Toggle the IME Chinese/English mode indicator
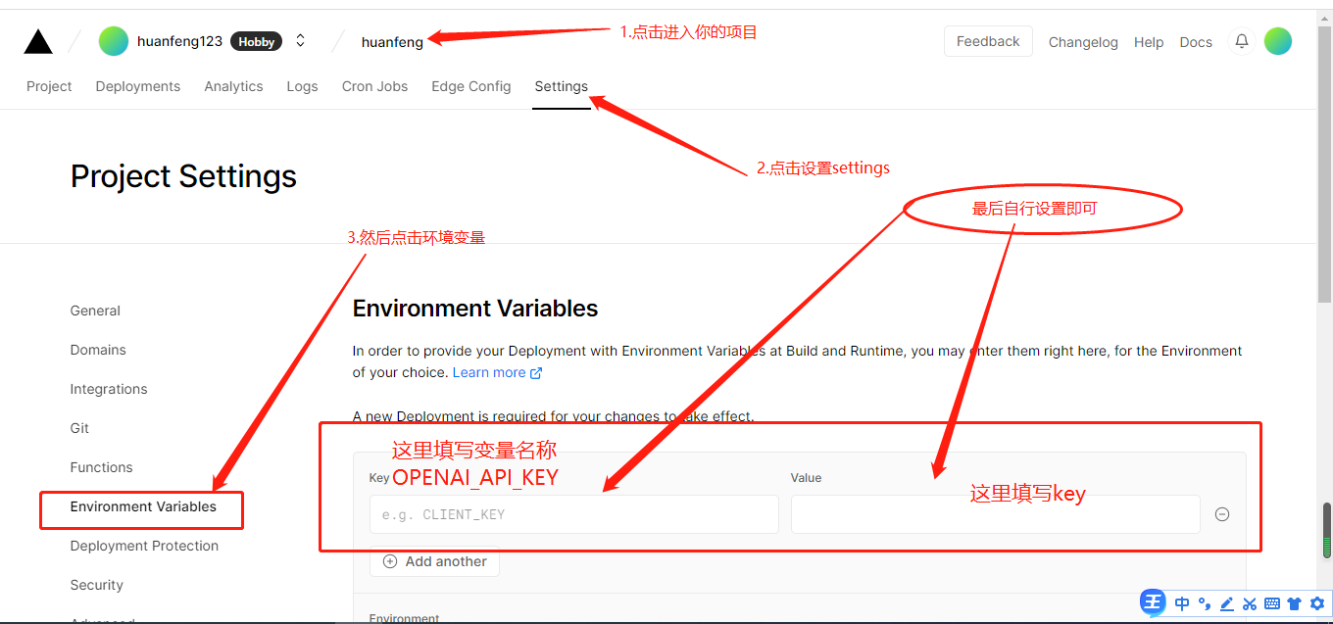This screenshot has height=624, width=1333. point(1182,603)
